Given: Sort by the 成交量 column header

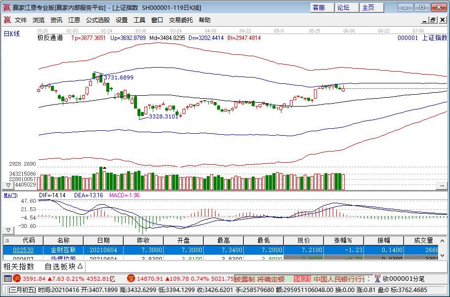Looking at the screenshot, I should [421, 240].
